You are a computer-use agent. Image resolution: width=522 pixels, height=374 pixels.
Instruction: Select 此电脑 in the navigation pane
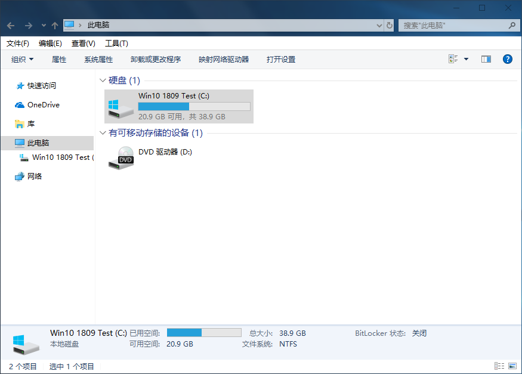47,143
